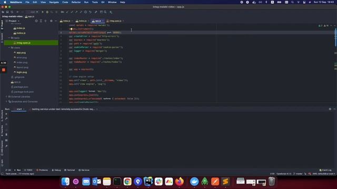This screenshot has width=337, height=189.
Task: Switch to the todos.js editor tab
Action: coord(82,21)
